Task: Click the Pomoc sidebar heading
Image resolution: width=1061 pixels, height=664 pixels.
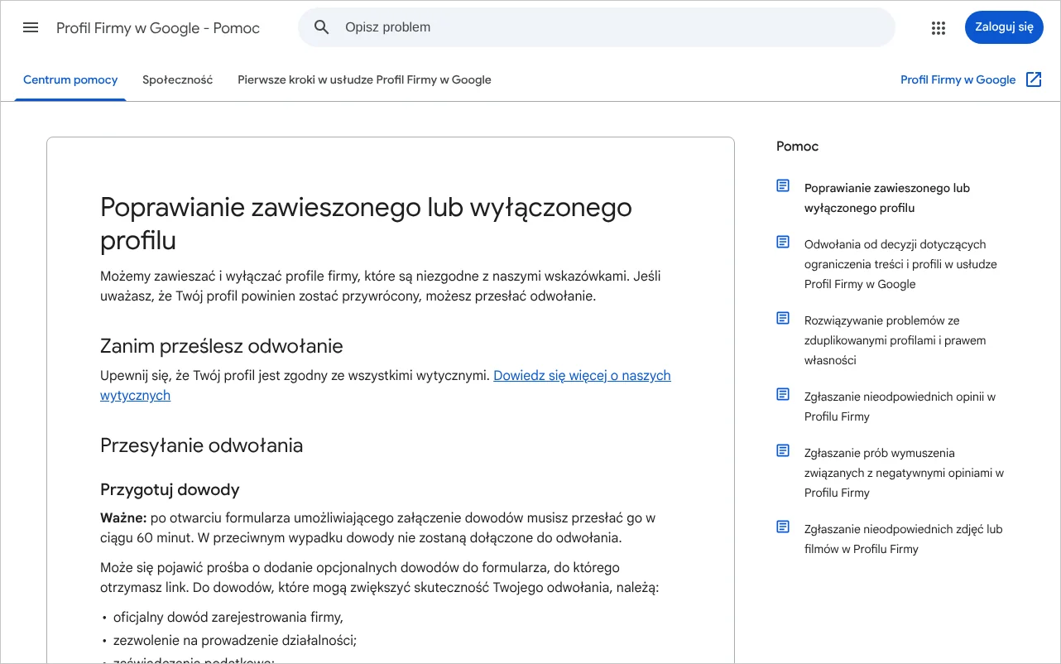Action: [x=797, y=147]
